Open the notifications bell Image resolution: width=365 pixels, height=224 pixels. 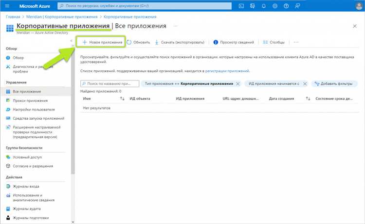click(x=263, y=6)
